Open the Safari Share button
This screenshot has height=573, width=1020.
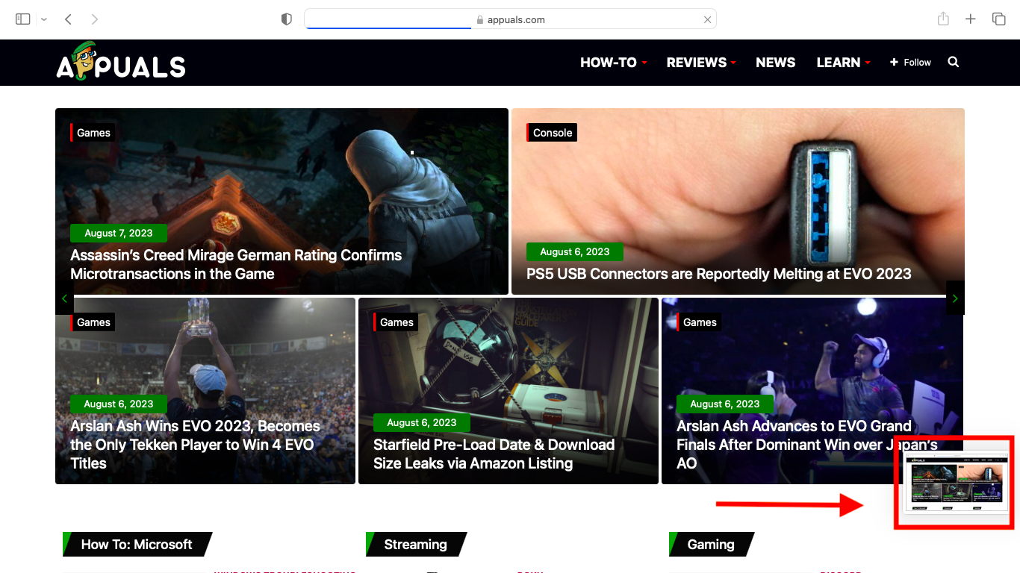pyautogui.click(x=943, y=19)
